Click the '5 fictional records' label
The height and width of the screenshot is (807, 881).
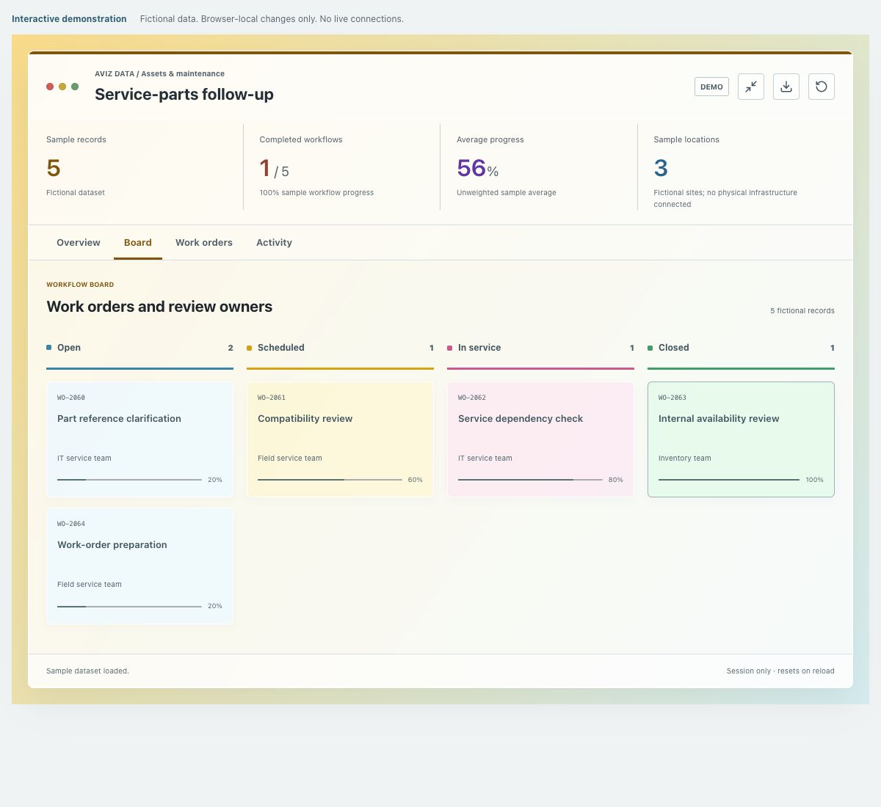[x=802, y=311]
